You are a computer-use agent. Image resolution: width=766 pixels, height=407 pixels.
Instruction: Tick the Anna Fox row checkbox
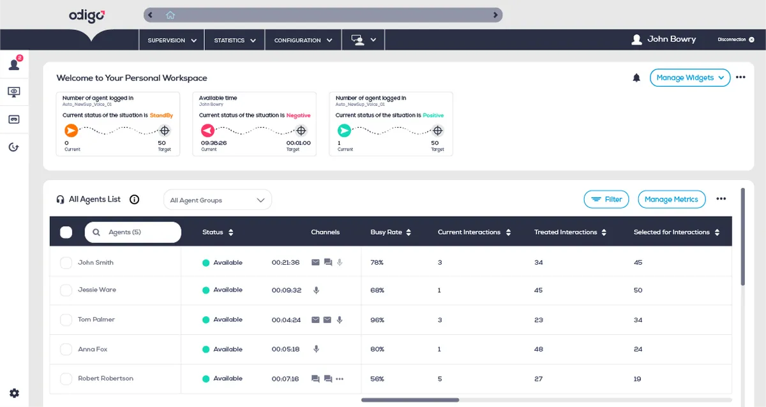pyautogui.click(x=66, y=350)
